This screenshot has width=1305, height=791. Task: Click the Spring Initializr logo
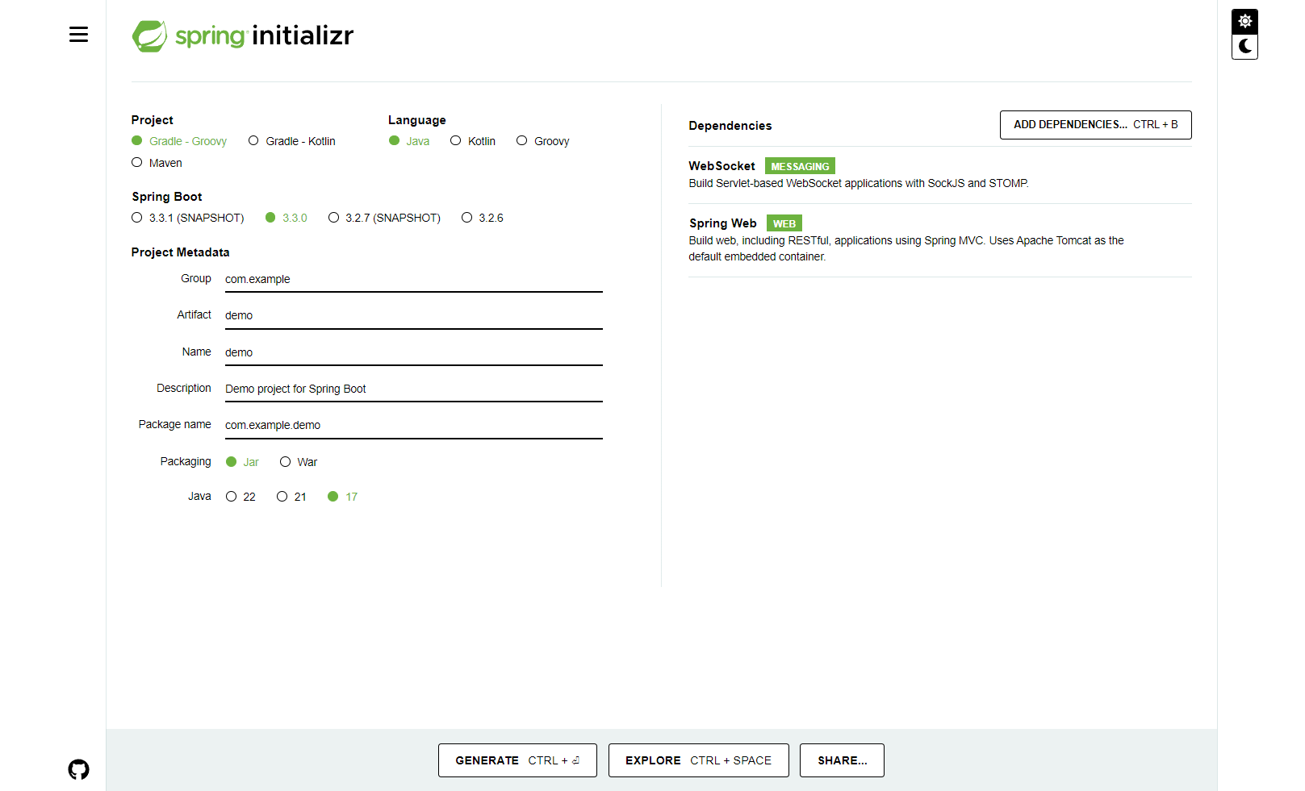coord(243,35)
